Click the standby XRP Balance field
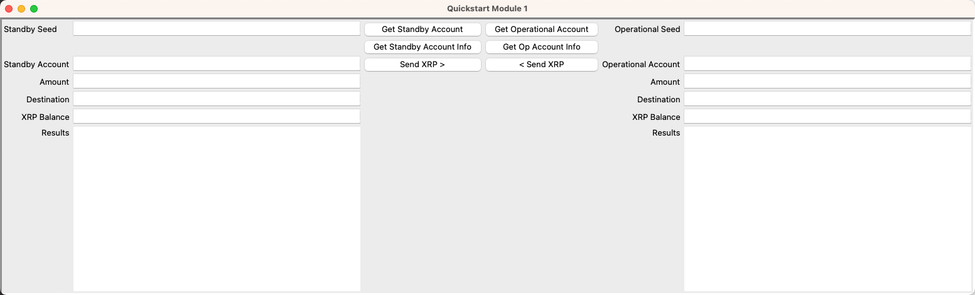Image resolution: width=975 pixels, height=295 pixels. pos(217,117)
